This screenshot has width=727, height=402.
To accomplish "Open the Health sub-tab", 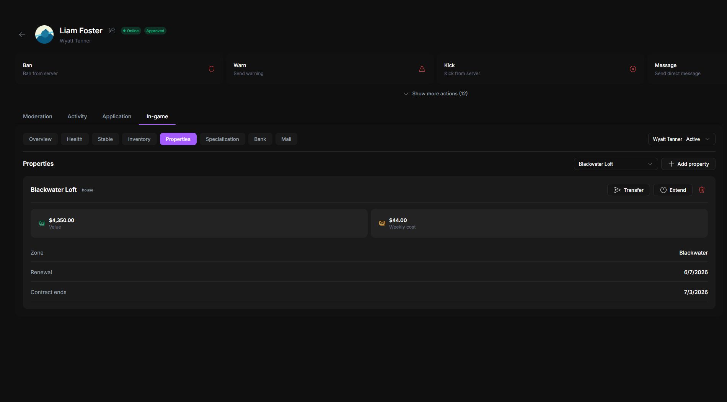I will pos(75,139).
